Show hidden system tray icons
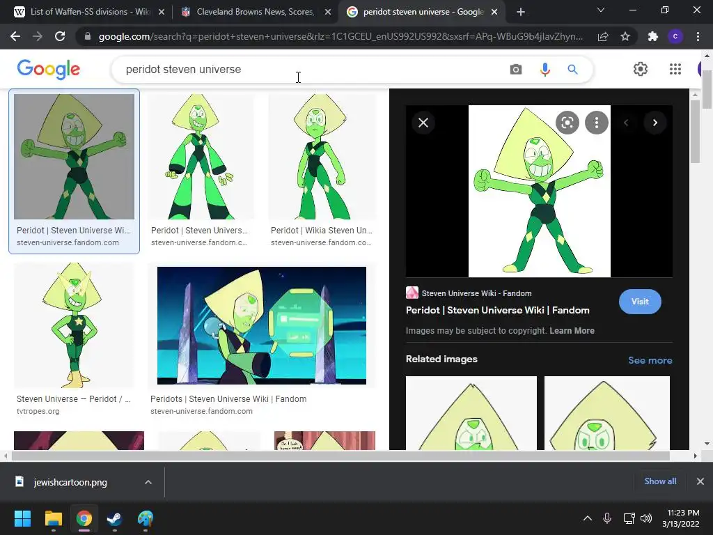 click(588, 518)
